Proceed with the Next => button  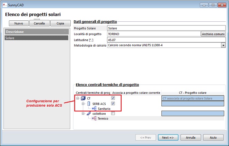168,138
